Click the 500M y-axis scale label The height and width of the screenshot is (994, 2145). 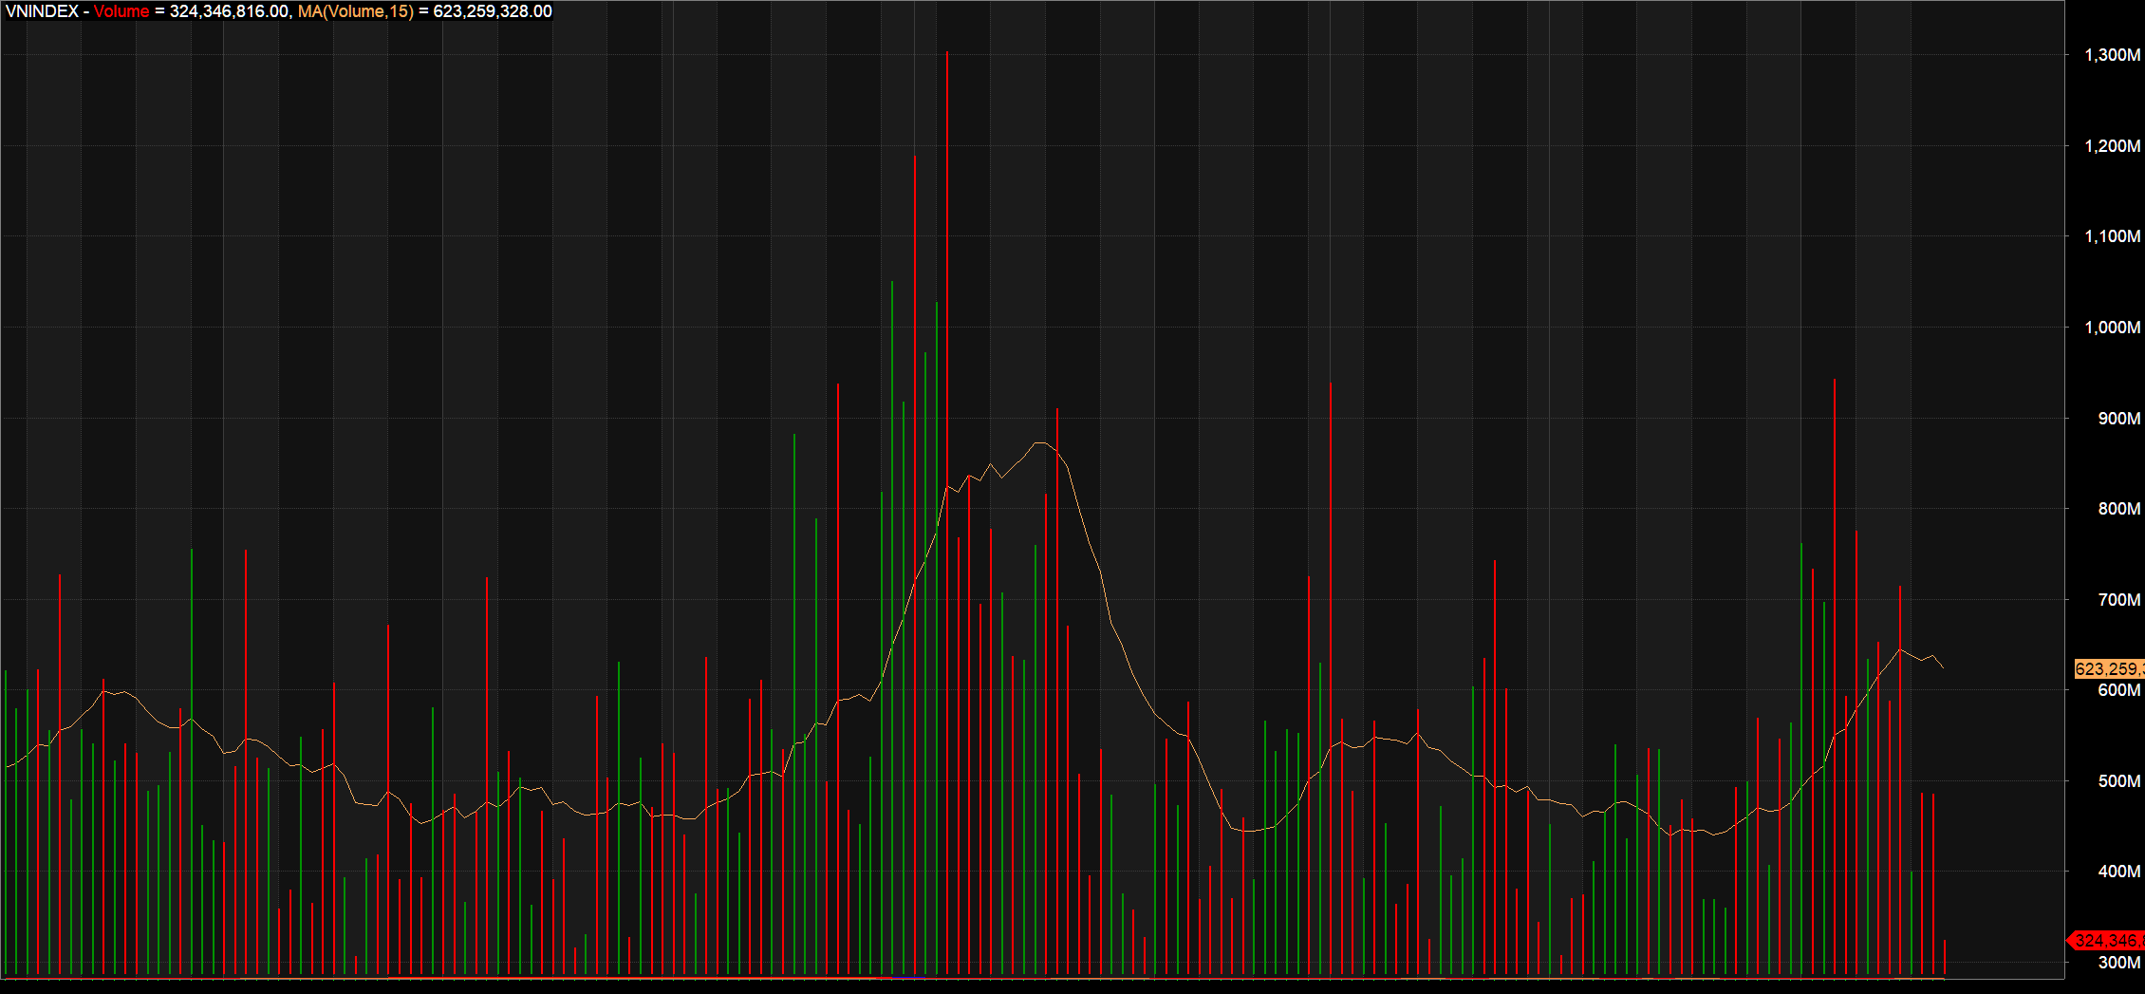click(2118, 781)
